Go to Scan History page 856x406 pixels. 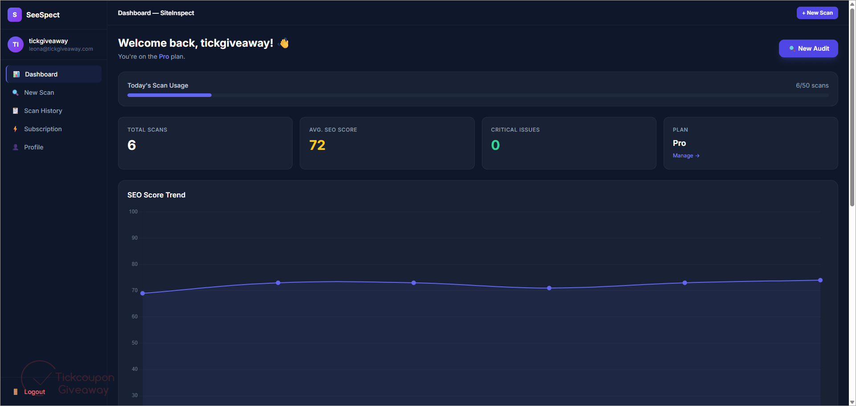tap(54, 111)
